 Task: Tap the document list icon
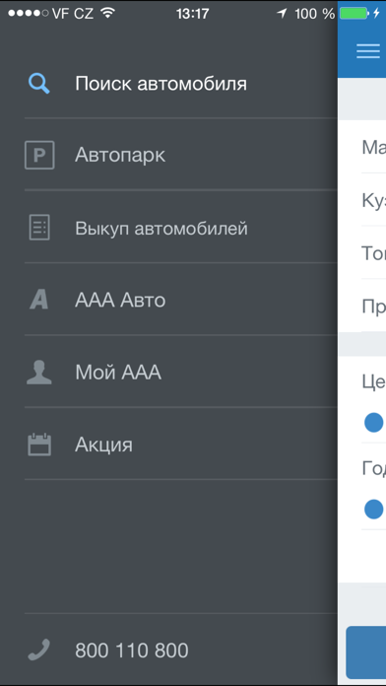[39, 228]
